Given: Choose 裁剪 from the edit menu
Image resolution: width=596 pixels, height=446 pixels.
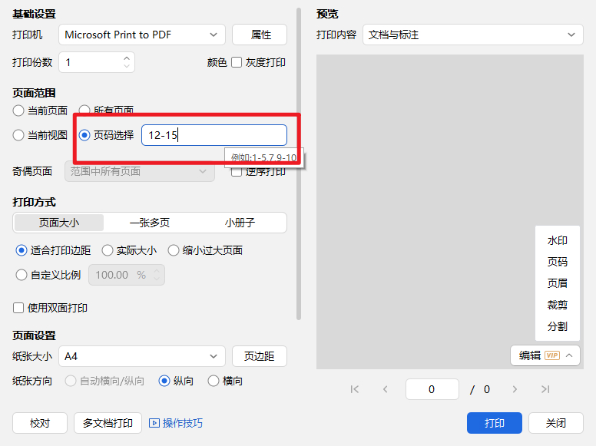Looking at the screenshot, I should point(558,305).
